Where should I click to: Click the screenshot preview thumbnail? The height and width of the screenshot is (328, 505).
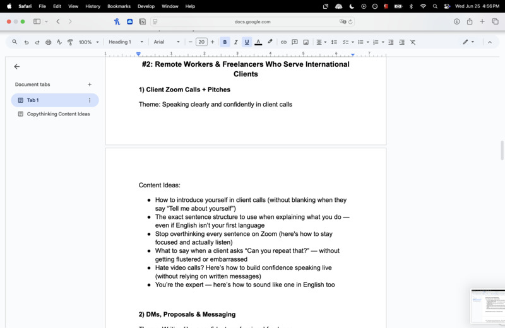[x=487, y=306]
